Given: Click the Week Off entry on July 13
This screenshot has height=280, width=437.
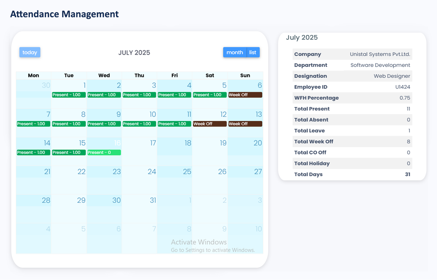Looking at the screenshot, I should (x=245, y=124).
